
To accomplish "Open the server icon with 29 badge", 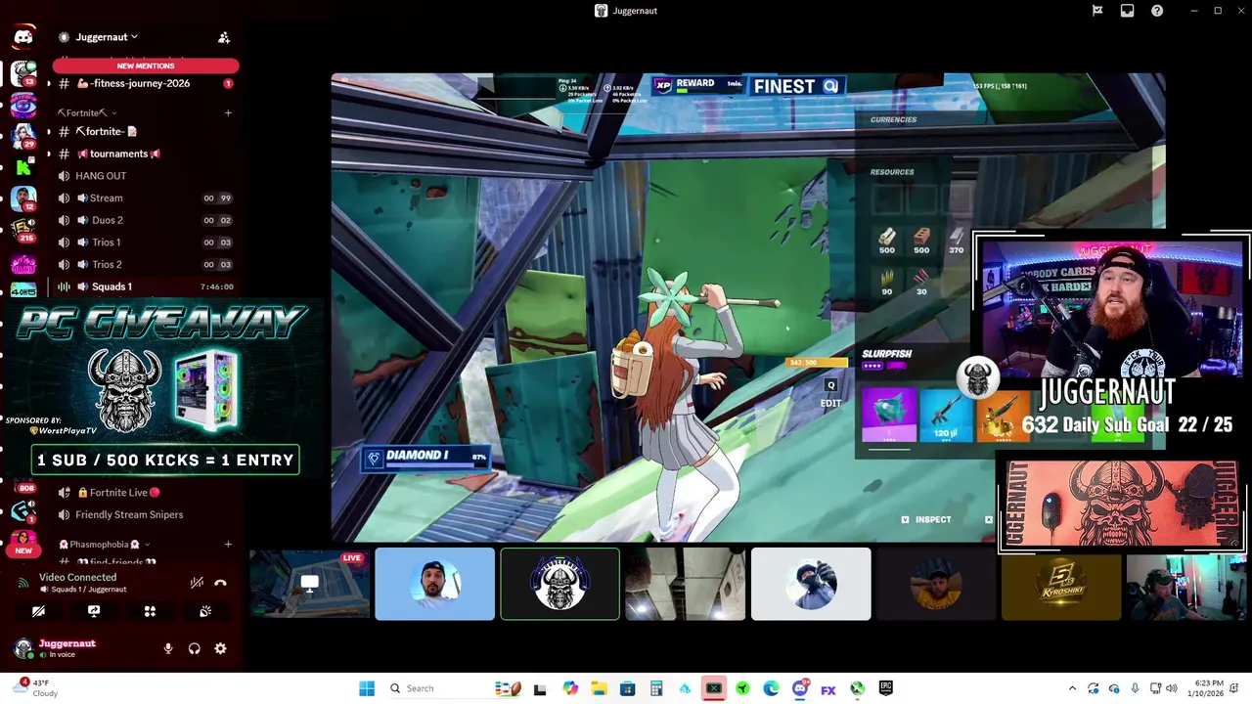I will (23, 136).
